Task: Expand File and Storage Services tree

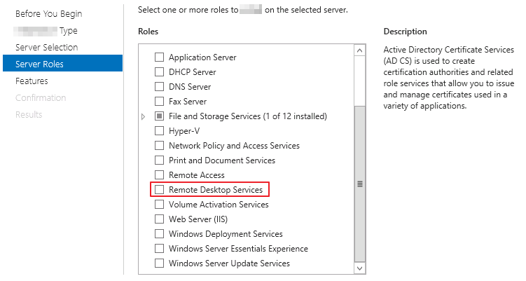Action: [144, 116]
